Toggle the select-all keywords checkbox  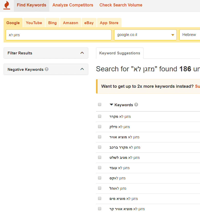tap(100, 104)
